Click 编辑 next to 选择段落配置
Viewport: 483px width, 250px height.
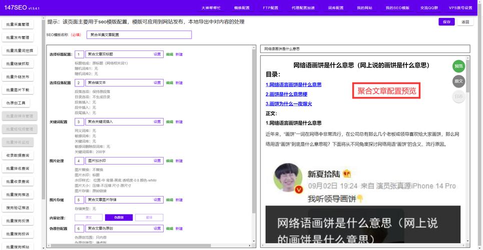point(169,83)
